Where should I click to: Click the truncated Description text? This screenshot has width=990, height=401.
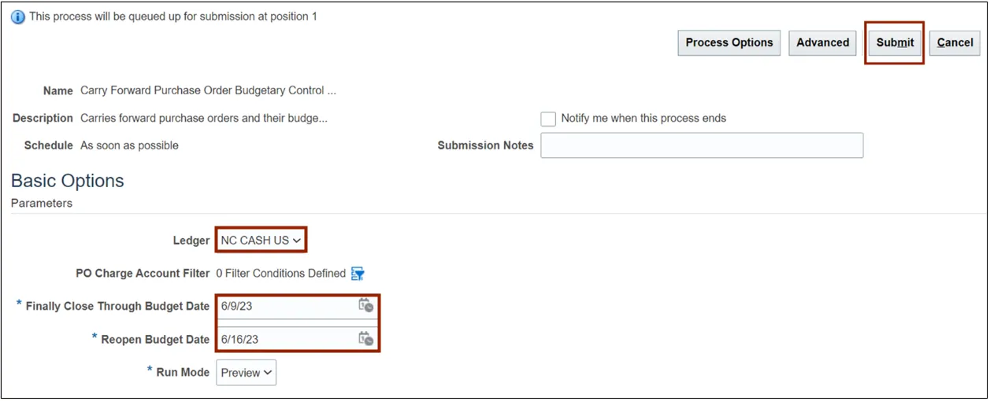[x=203, y=119]
